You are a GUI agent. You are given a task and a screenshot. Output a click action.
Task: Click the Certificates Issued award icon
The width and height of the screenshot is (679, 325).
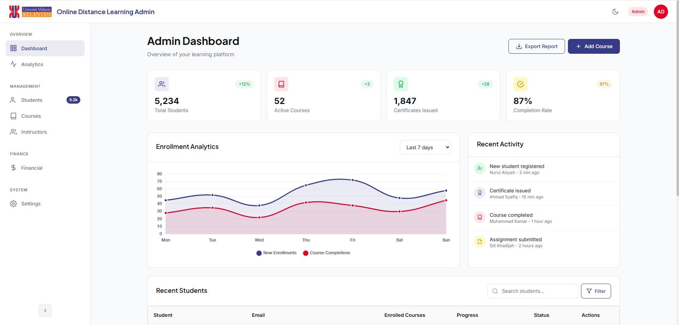coord(401,84)
